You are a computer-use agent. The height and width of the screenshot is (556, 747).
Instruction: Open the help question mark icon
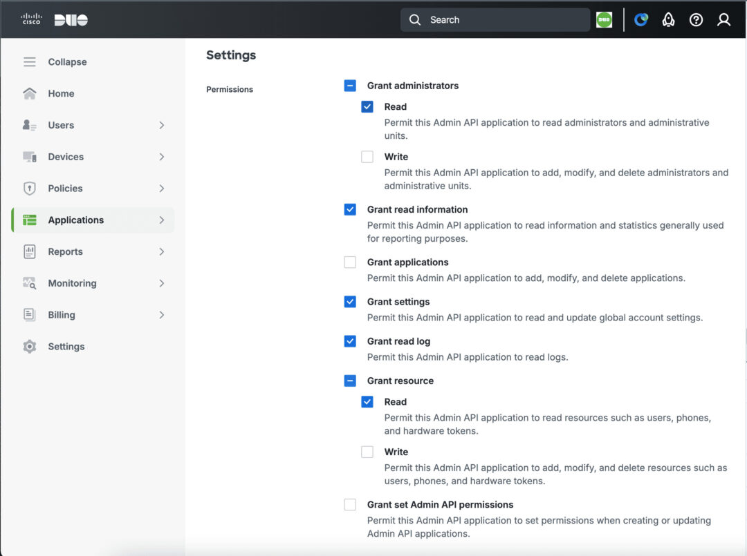click(x=696, y=19)
